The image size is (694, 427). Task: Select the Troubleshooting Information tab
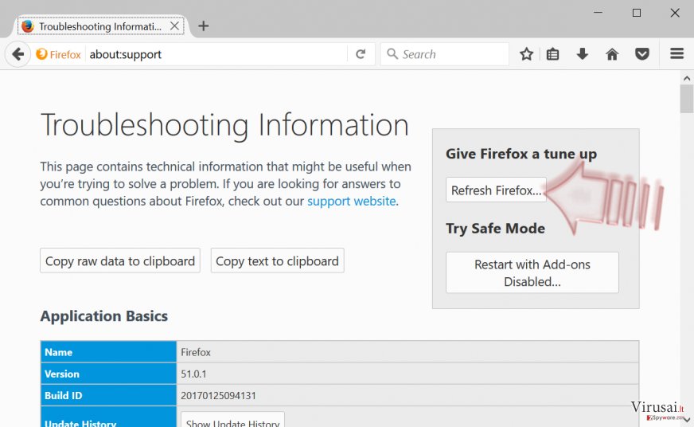click(x=100, y=26)
